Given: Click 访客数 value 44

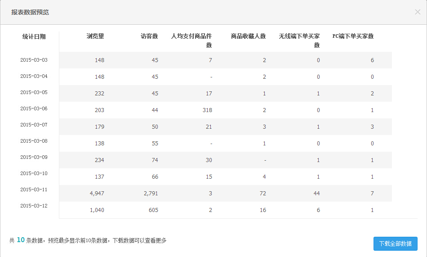Looking at the screenshot, I should point(155,110).
